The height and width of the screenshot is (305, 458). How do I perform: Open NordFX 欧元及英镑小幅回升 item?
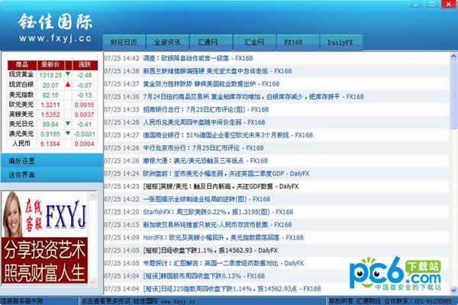223,238
